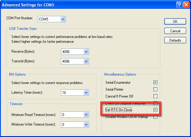Restore settings with Defaults button
Screen dimensions: 191x137
point(175,40)
